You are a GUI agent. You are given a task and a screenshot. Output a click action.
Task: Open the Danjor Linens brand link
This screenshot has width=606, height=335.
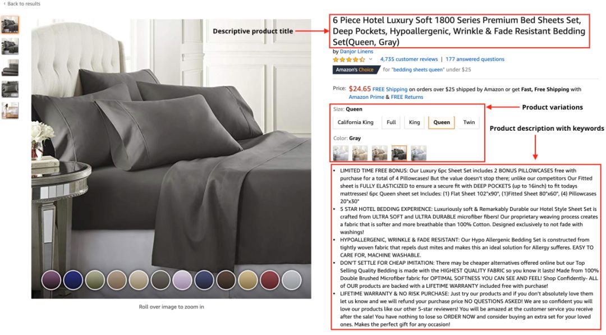point(356,52)
